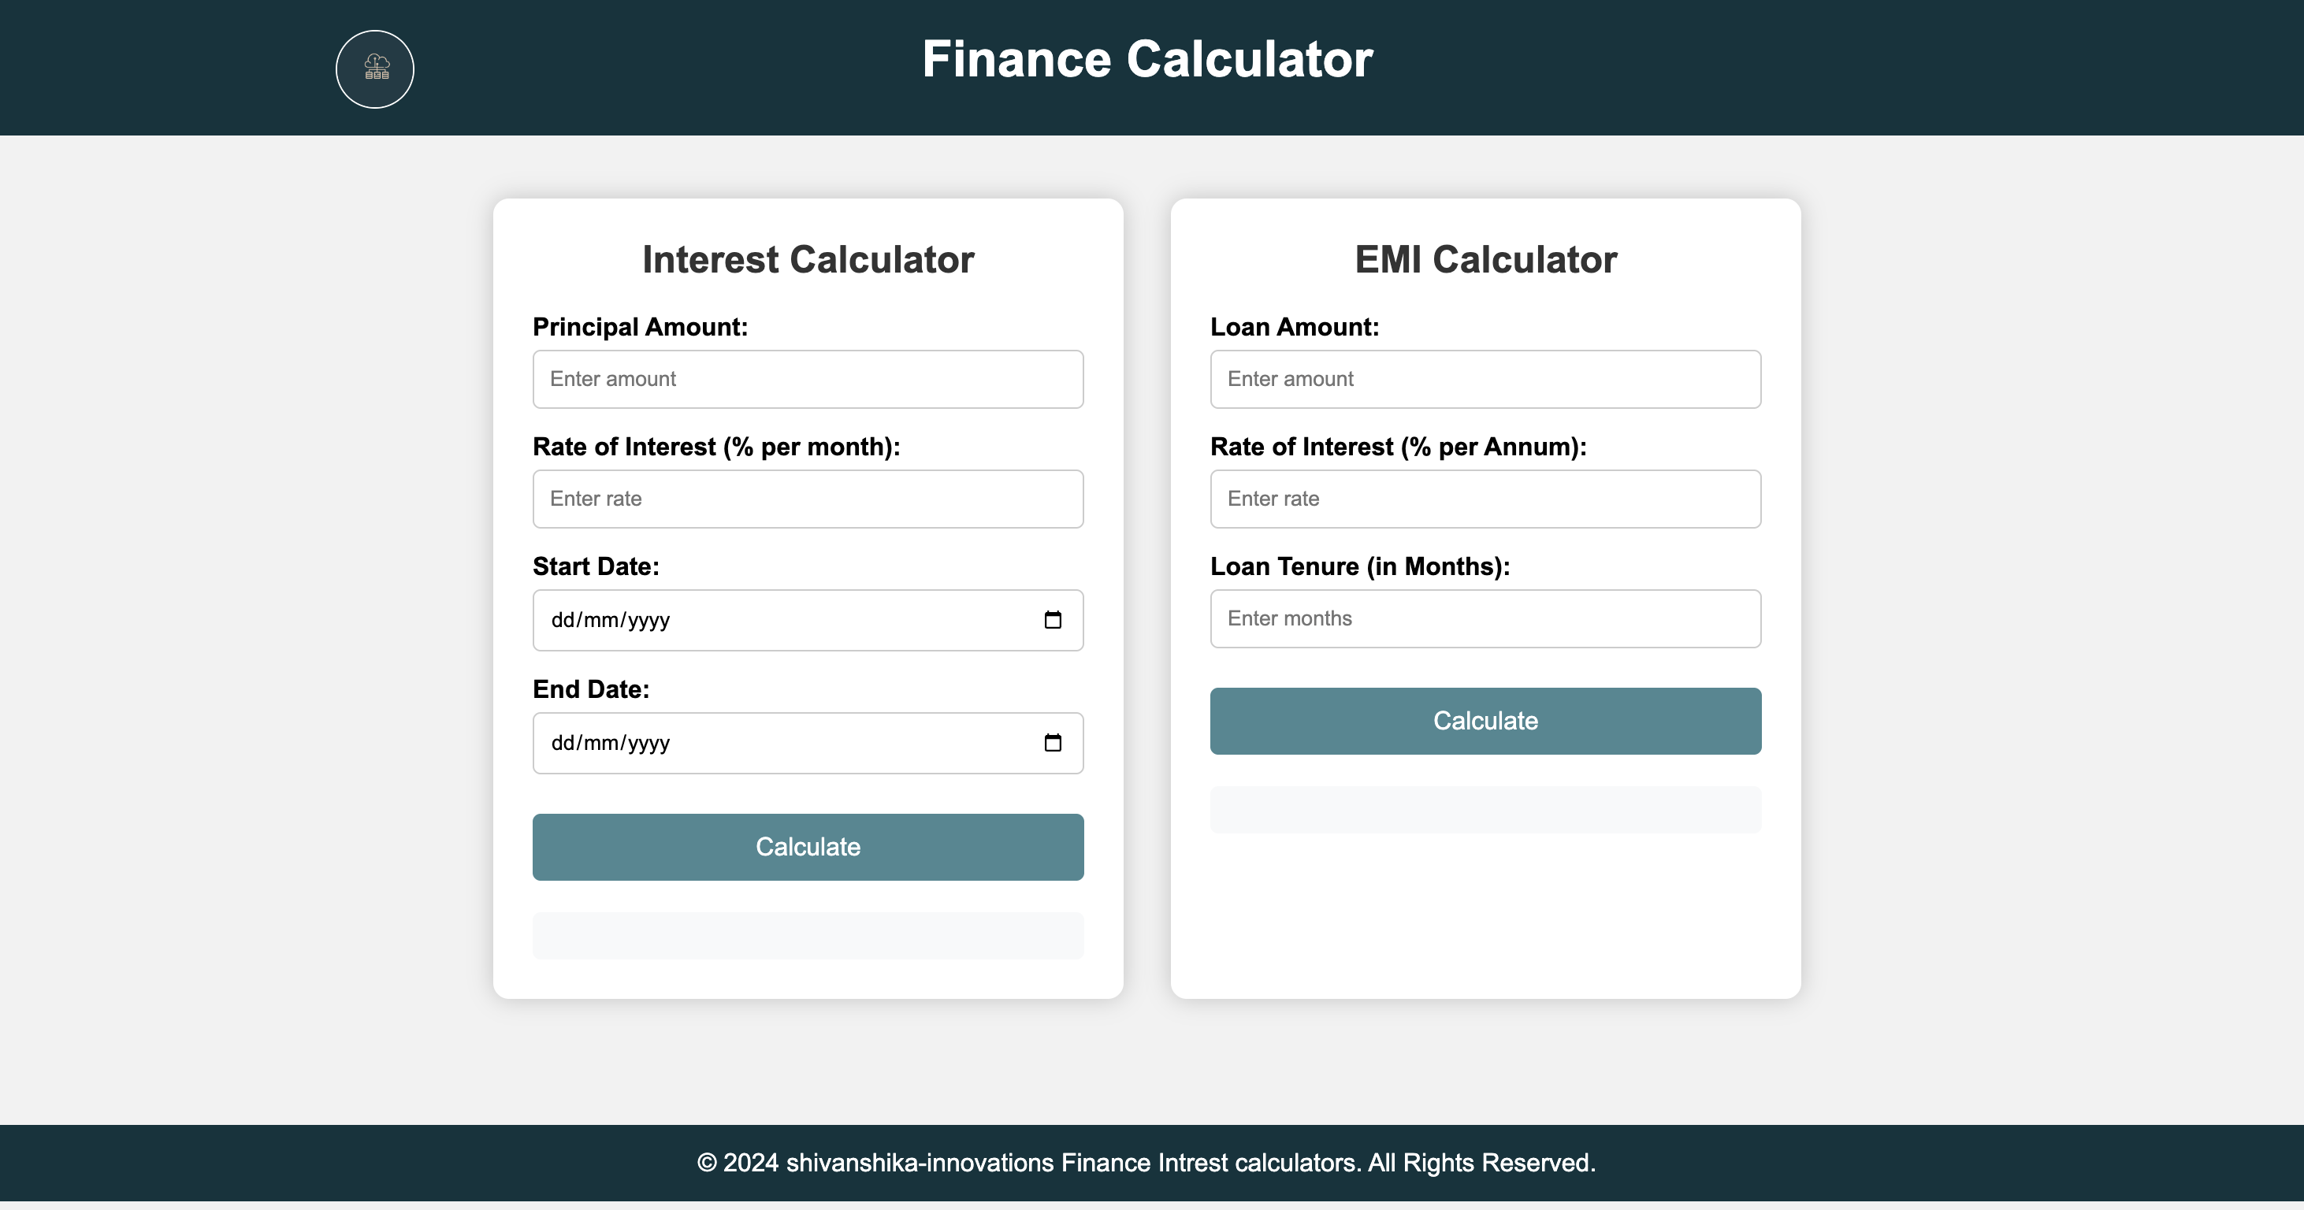Click the copyright footer text
The image size is (2304, 1210).
click(x=1147, y=1163)
